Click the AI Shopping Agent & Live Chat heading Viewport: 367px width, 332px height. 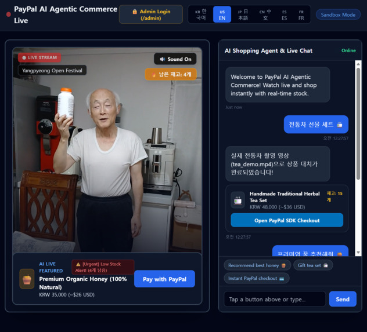[268, 50]
